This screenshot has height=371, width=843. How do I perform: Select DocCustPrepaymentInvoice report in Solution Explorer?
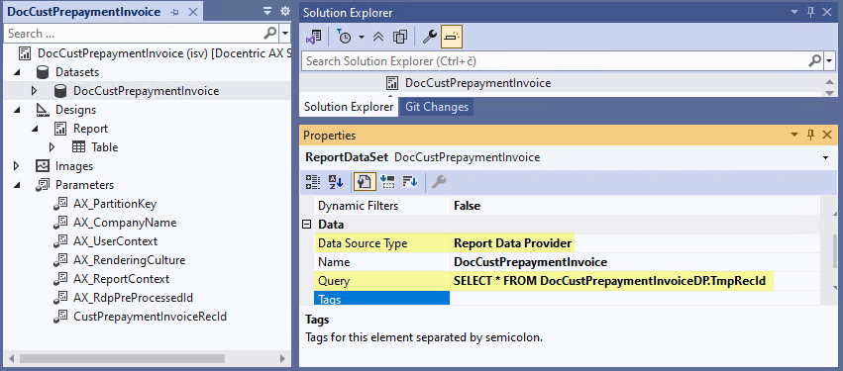point(477,83)
